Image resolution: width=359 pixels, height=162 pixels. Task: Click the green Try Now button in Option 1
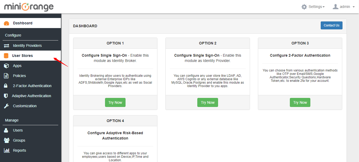click(115, 102)
